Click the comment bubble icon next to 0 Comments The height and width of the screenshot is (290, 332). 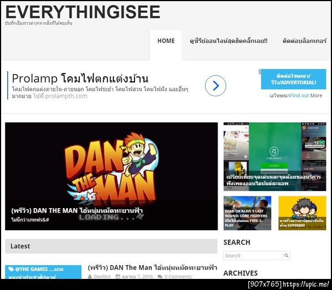[160, 277]
